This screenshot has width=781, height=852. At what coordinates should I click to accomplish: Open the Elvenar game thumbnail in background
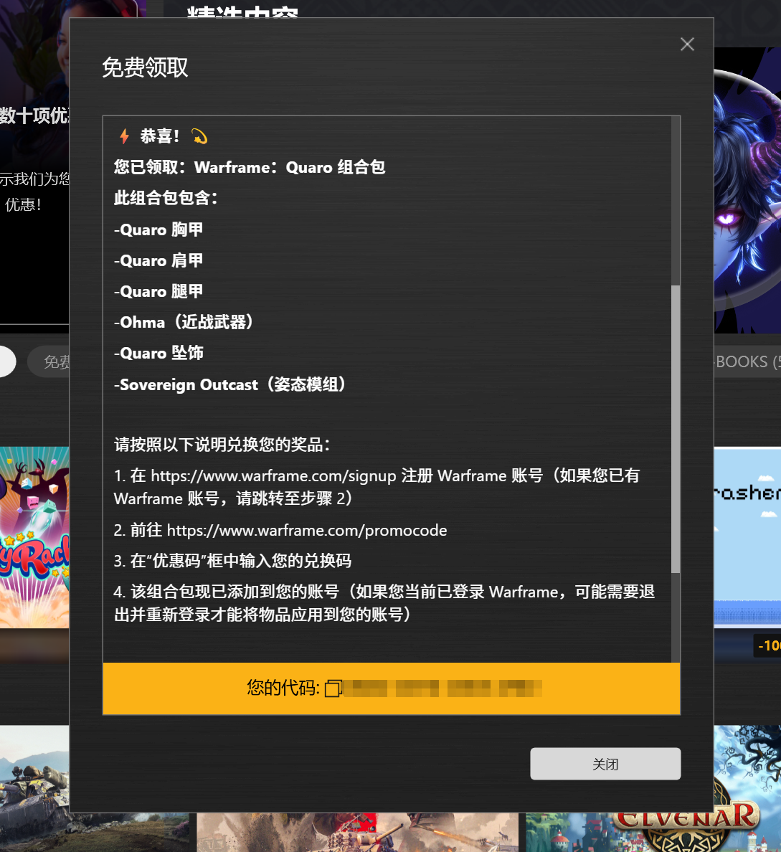[x=653, y=833]
